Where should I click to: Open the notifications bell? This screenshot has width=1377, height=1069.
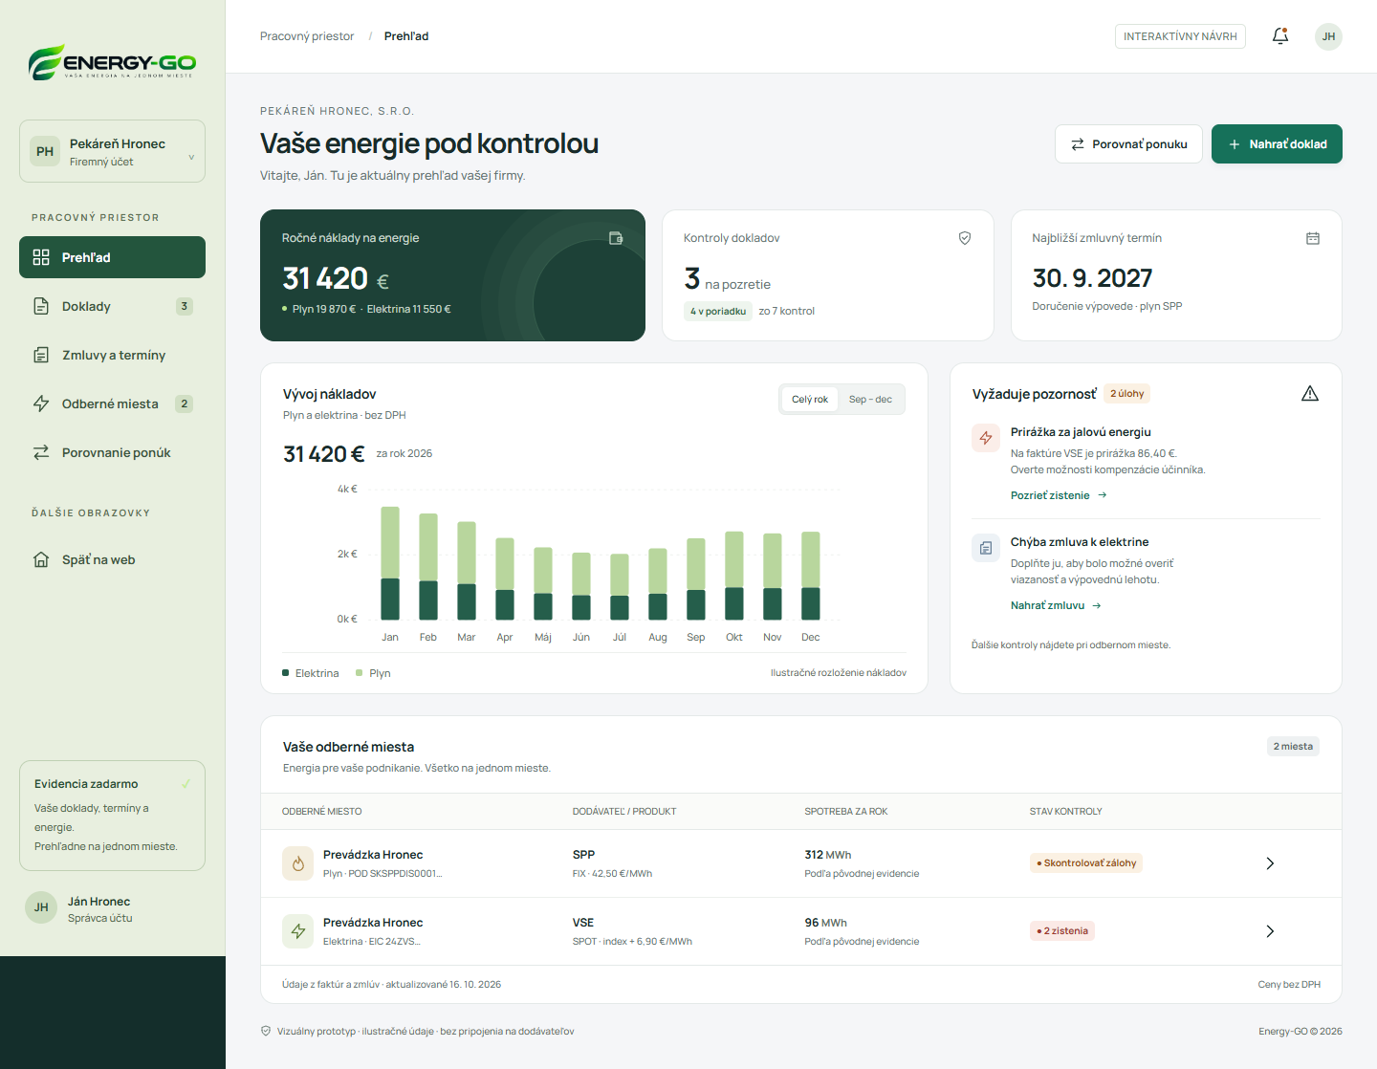click(1280, 36)
